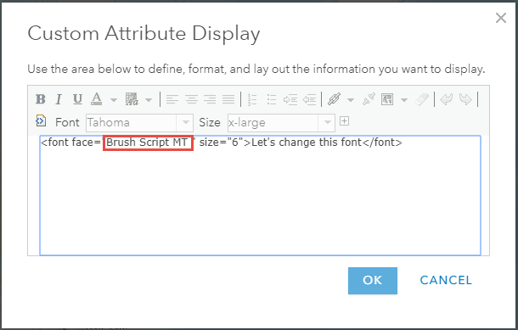Center align the text

pyautogui.click(x=191, y=99)
